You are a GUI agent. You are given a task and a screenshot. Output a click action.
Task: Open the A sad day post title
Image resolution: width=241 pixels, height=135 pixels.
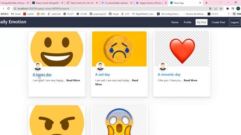(x=102, y=75)
